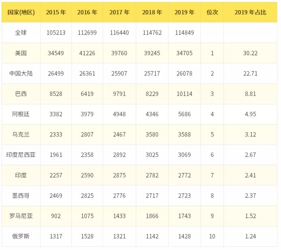Image resolution: width=281 pixels, height=250 pixels.
Task: Click the global 2017 value 116440
Action: point(119,33)
